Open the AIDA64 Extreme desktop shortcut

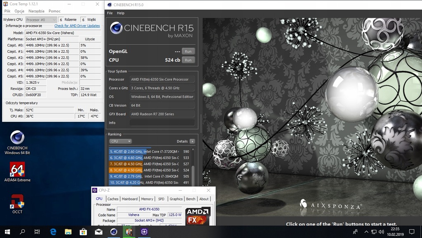pyautogui.click(x=17, y=172)
